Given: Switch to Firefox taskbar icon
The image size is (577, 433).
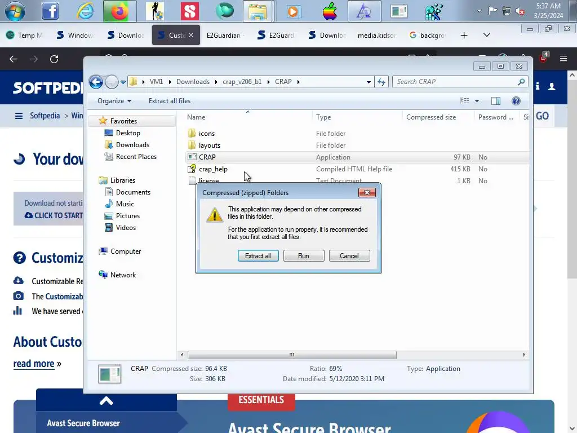Looking at the screenshot, I should [x=119, y=11].
